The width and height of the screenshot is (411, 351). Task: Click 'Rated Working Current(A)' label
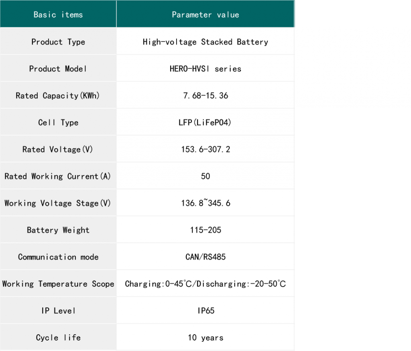click(x=58, y=176)
